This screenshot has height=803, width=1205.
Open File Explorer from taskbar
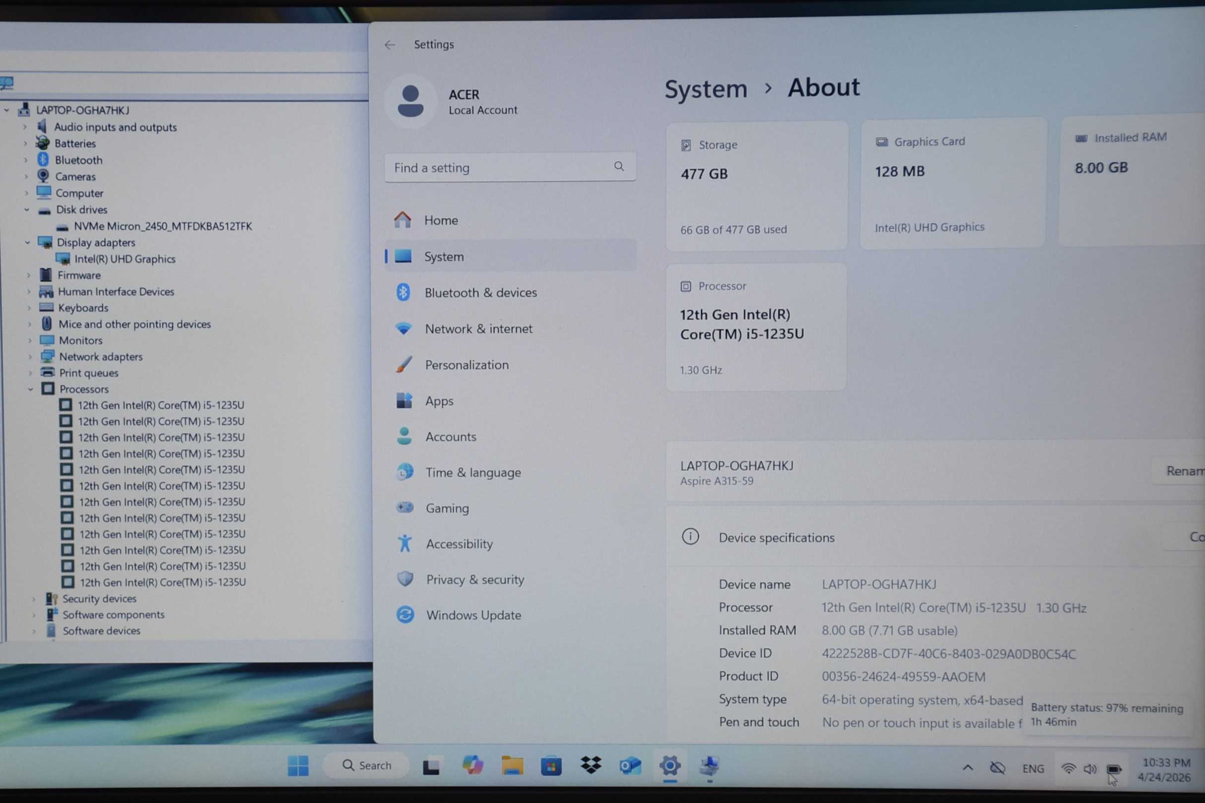512,766
